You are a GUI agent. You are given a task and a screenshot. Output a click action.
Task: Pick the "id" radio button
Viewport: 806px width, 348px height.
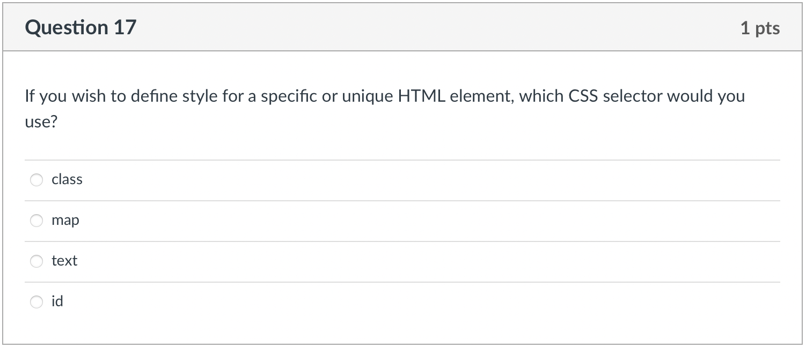click(36, 302)
